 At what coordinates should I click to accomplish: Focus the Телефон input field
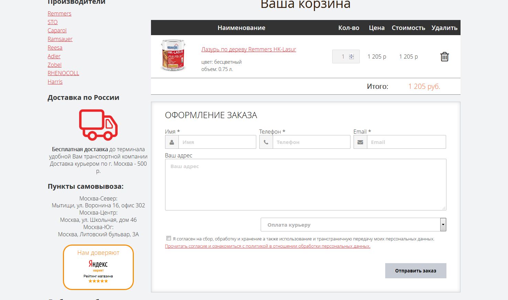[311, 142]
